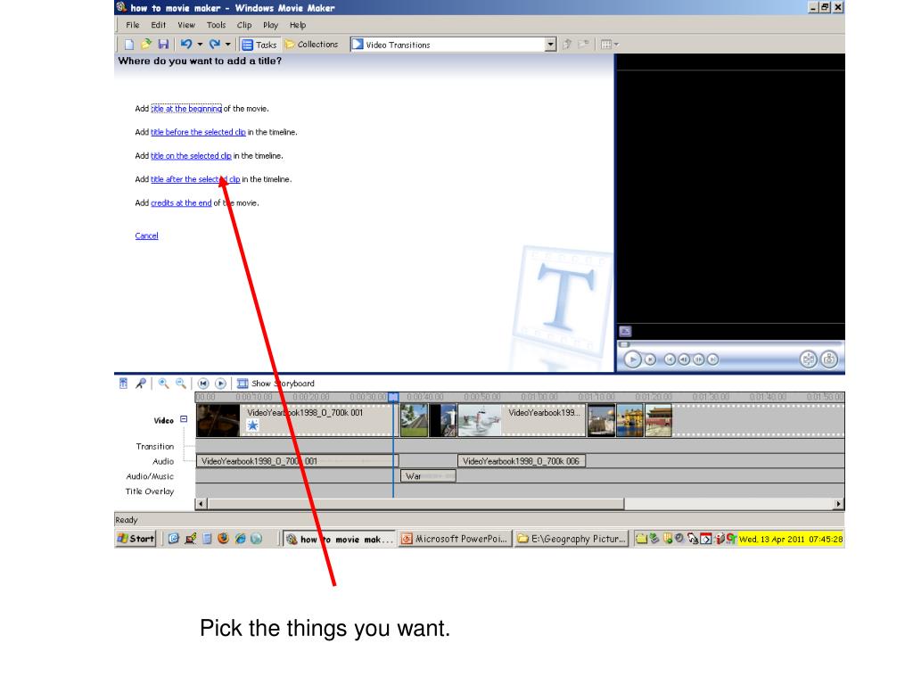Open the Redo history dropdown arrow

pos(227,45)
